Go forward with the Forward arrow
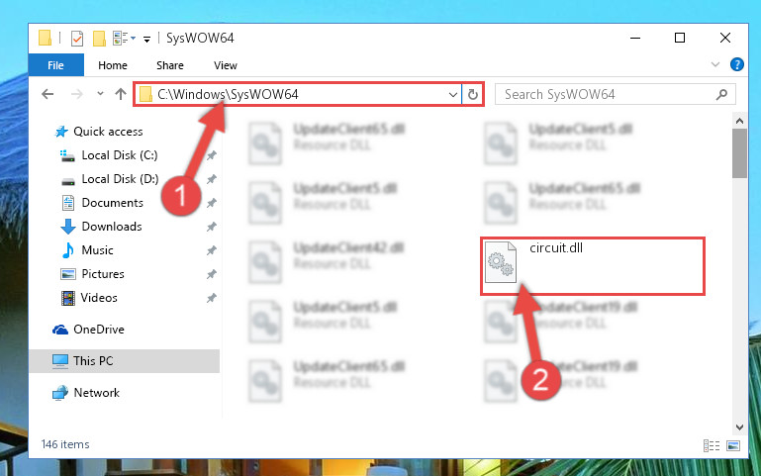This screenshot has height=476, width=761. point(76,94)
